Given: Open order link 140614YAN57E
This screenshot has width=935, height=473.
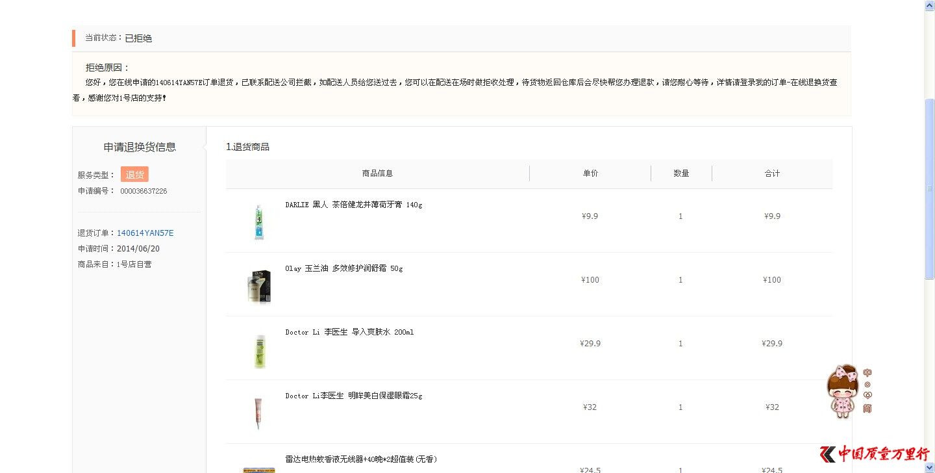Looking at the screenshot, I should point(145,233).
